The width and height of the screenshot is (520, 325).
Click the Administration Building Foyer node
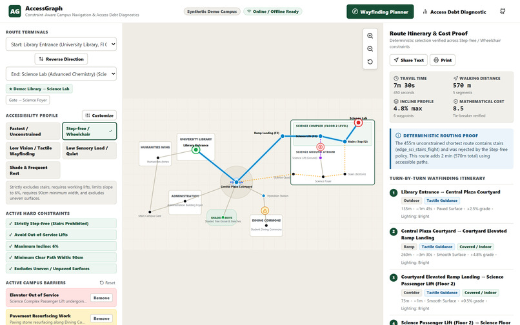point(185,201)
